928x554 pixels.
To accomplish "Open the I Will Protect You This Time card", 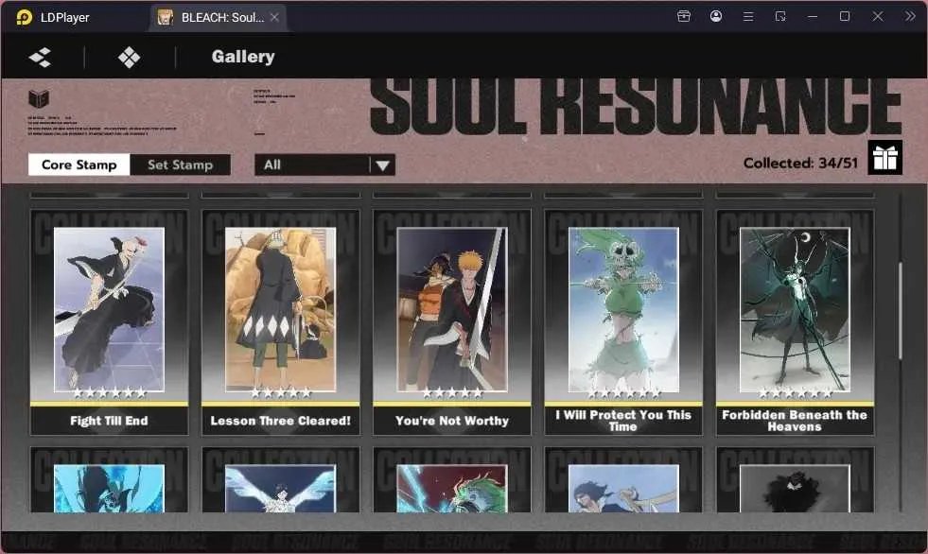I will [x=623, y=322].
